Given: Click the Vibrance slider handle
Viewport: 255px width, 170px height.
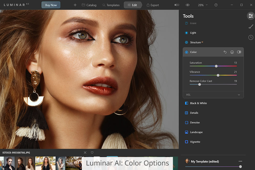Looking at the screenshot, I should coord(218,75).
